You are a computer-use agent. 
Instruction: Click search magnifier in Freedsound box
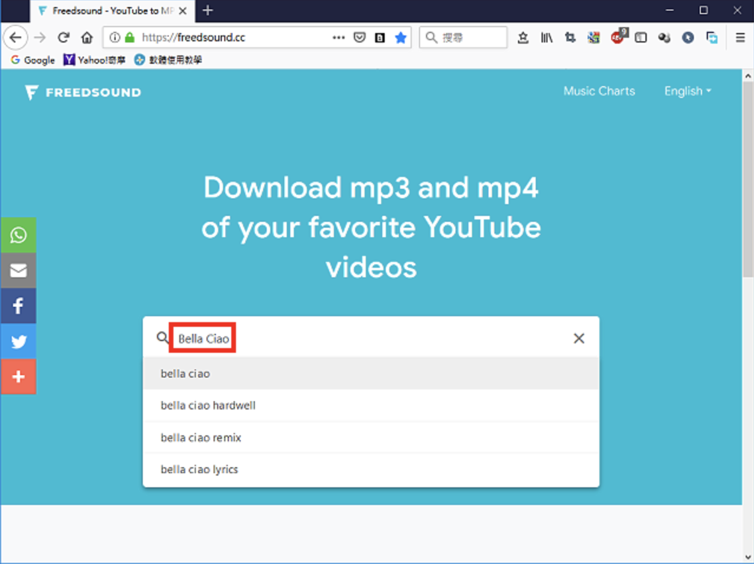tap(162, 337)
